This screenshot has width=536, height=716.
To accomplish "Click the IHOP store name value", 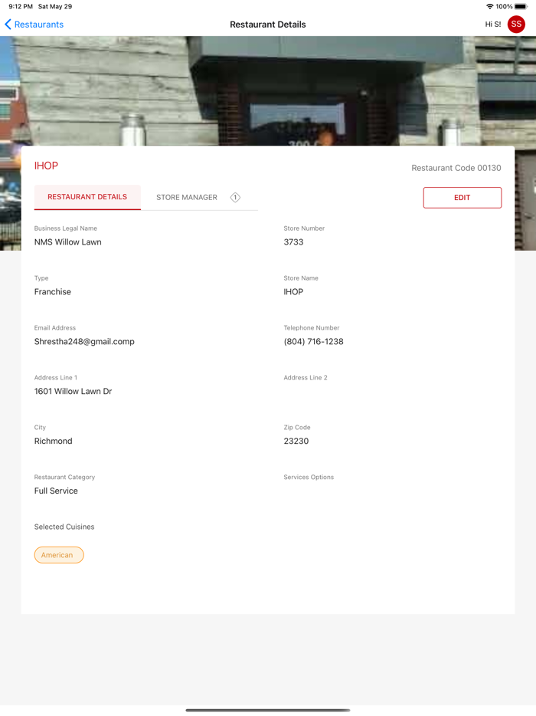I will click(x=293, y=292).
